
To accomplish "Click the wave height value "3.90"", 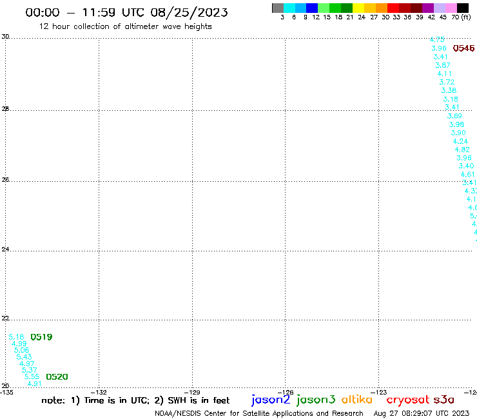I will [458, 133].
